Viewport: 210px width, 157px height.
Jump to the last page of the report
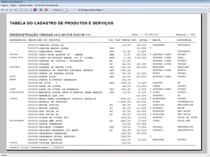[x=15, y=10]
